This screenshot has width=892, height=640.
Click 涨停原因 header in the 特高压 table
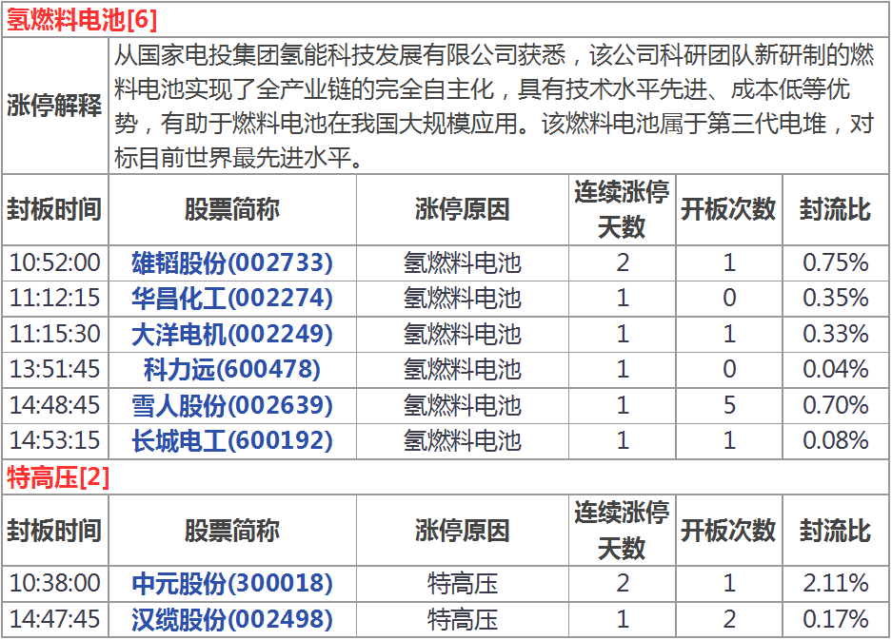tap(463, 531)
